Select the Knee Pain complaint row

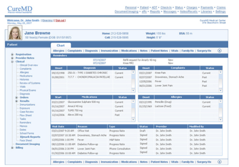pos(178,73)
